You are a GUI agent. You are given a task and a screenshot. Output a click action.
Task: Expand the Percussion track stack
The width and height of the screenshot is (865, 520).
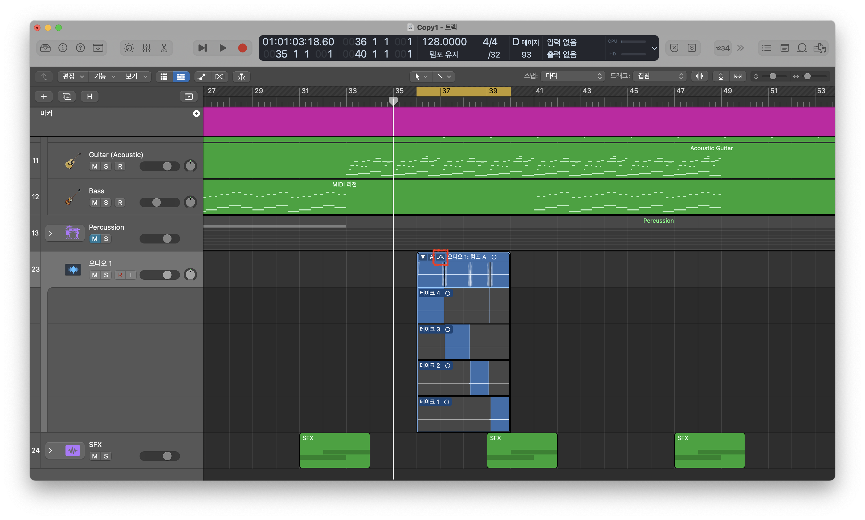pyautogui.click(x=50, y=233)
